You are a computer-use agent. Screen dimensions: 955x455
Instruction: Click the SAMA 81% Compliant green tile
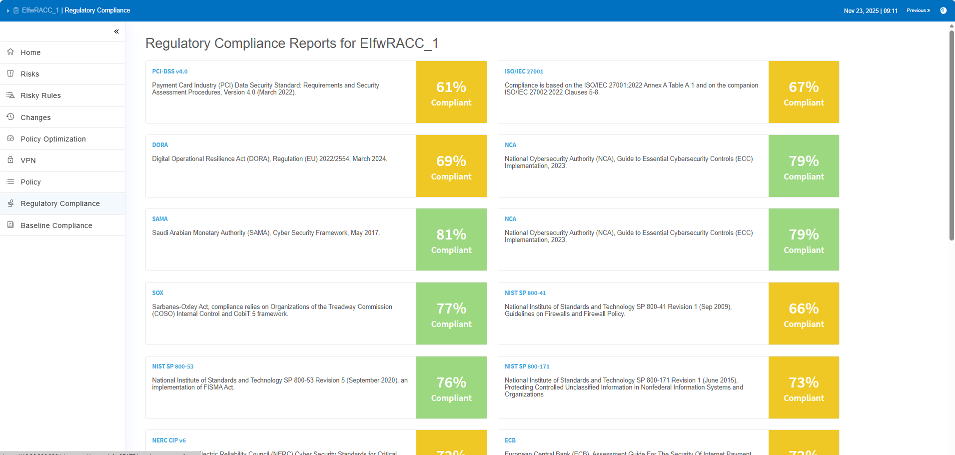click(451, 239)
